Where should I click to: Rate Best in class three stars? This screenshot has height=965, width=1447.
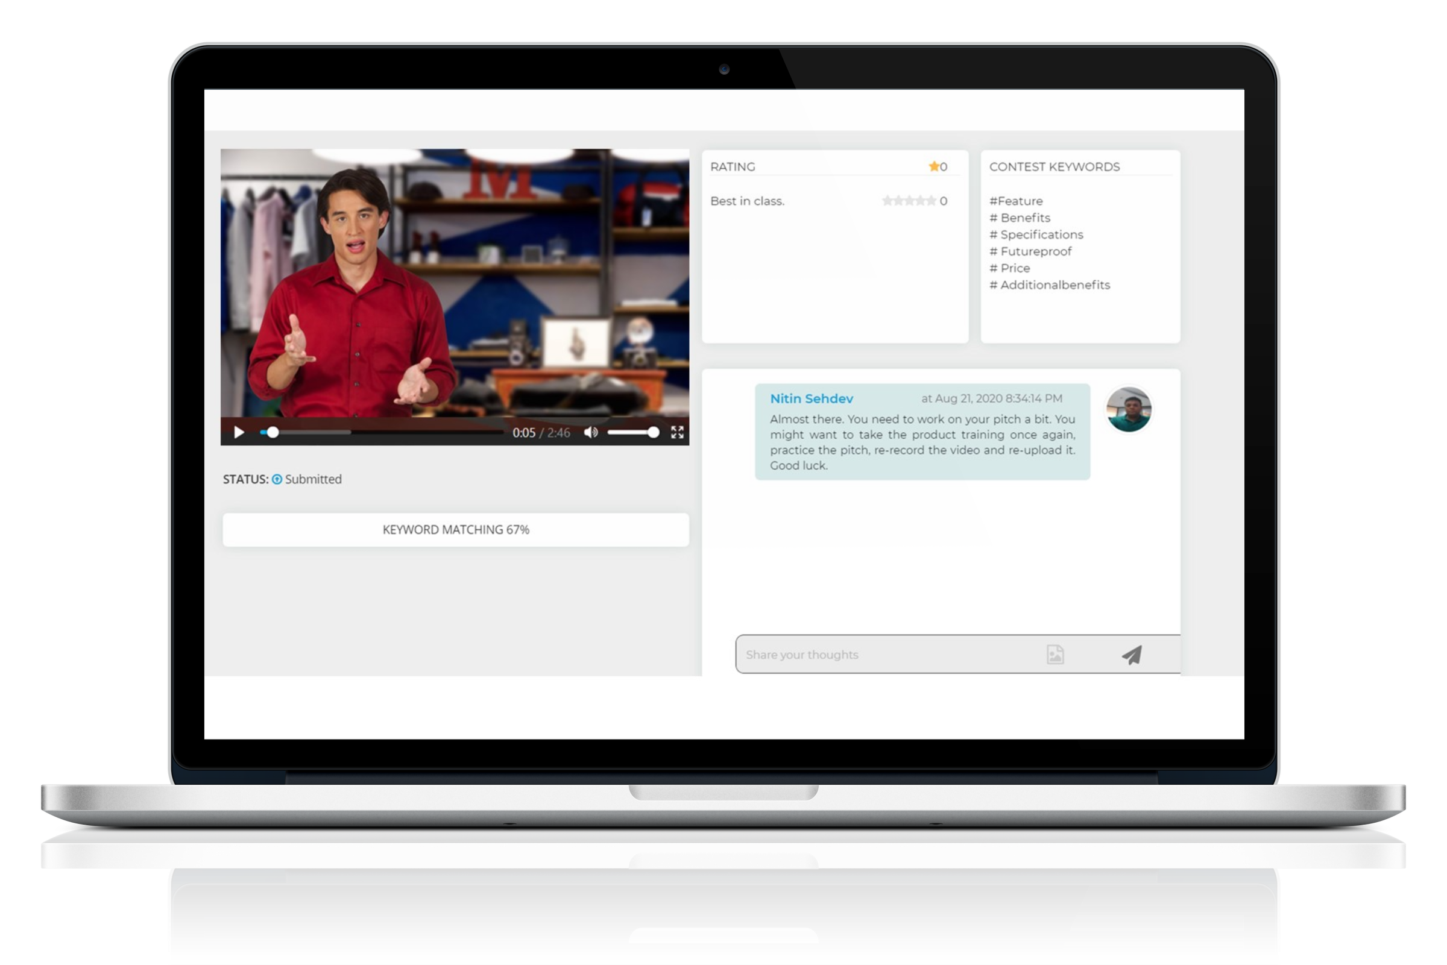(910, 201)
